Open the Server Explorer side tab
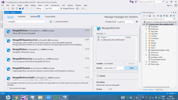Image resolution: width=178 pixels, height=100 pixels. [2, 16]
